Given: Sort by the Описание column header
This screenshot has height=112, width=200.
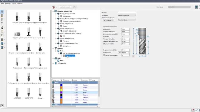Looking at the screenshot, I should coord(66,80).
